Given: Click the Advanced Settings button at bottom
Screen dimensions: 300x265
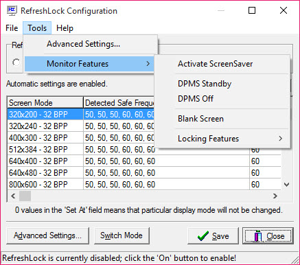Looking at the screenshot, I should (47, 235).
